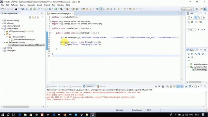Open the Window menu
208x117 pixels.
click(x=61, y=5)
